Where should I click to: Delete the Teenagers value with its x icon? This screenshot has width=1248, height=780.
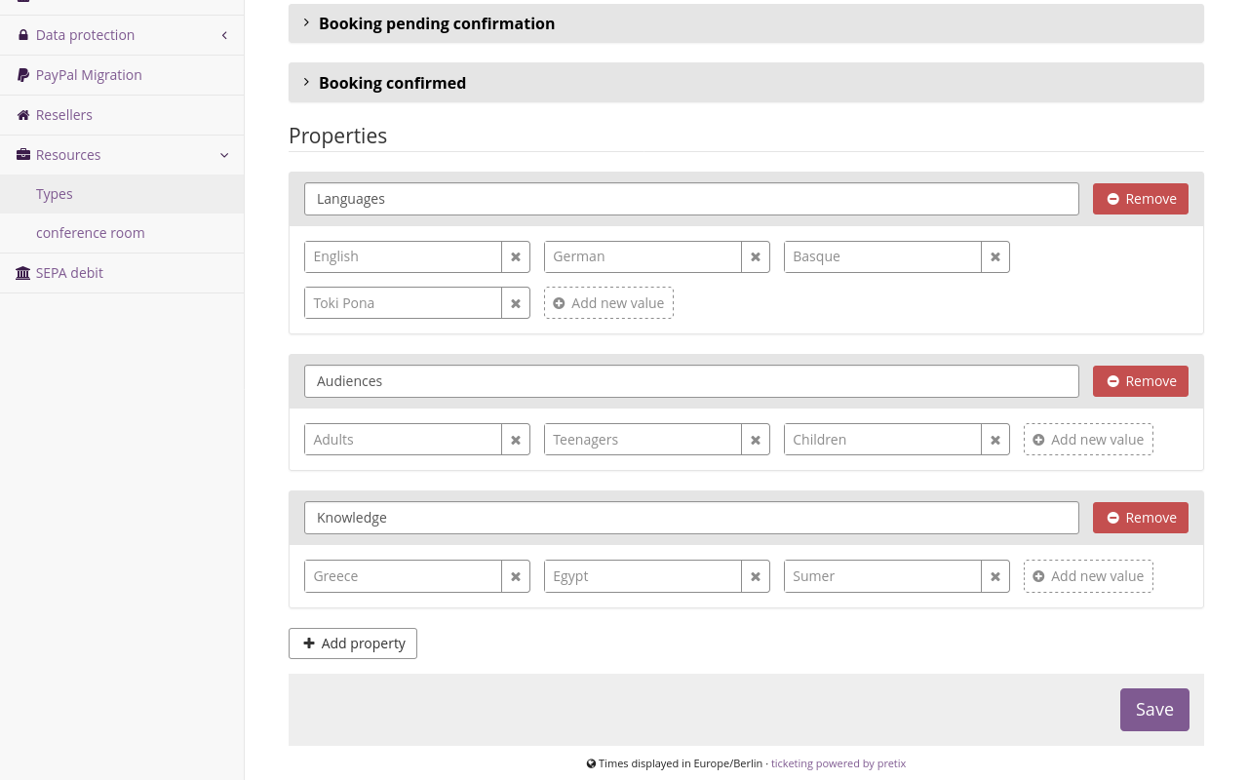[x=756, y=440]
